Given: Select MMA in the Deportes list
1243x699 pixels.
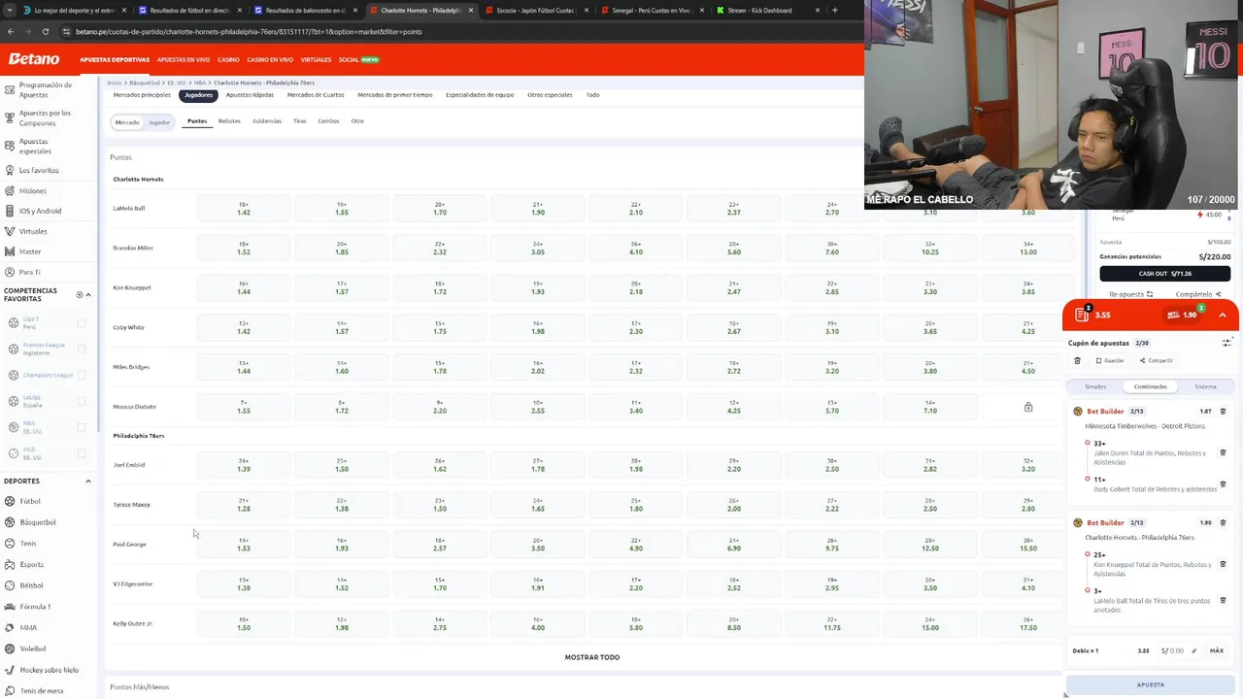Looking at the screenshot, I should click(x=28, y=627).
